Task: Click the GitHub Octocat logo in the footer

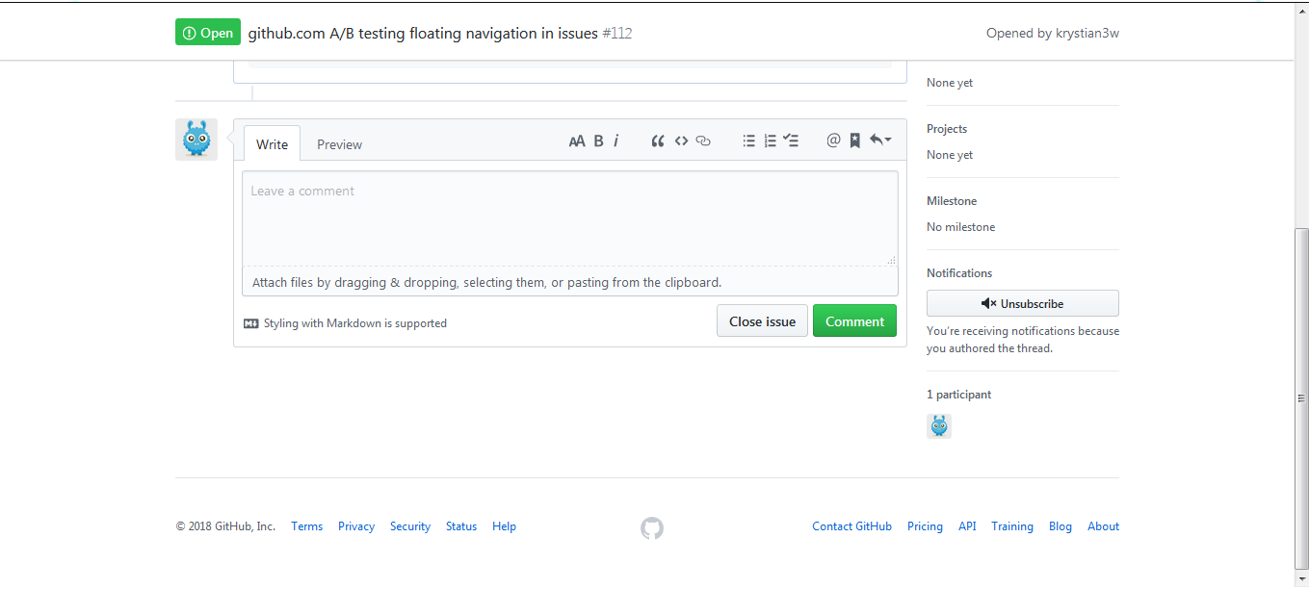Action: (x=652, y=527)
